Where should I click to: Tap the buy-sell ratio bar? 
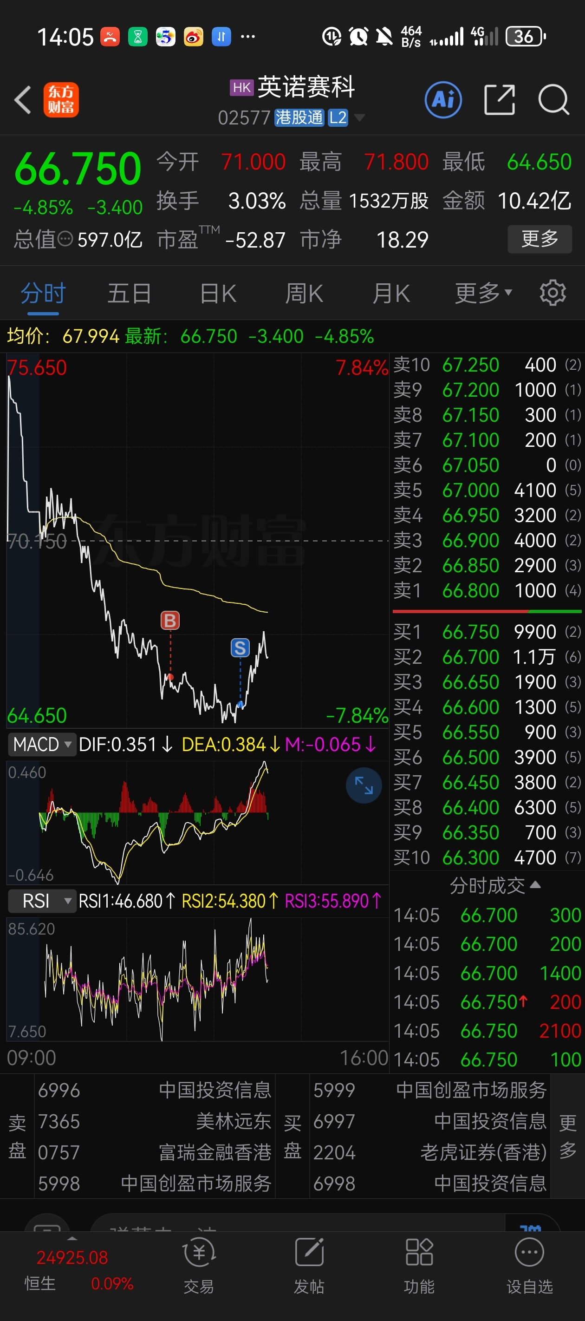[x=487, y=611]
